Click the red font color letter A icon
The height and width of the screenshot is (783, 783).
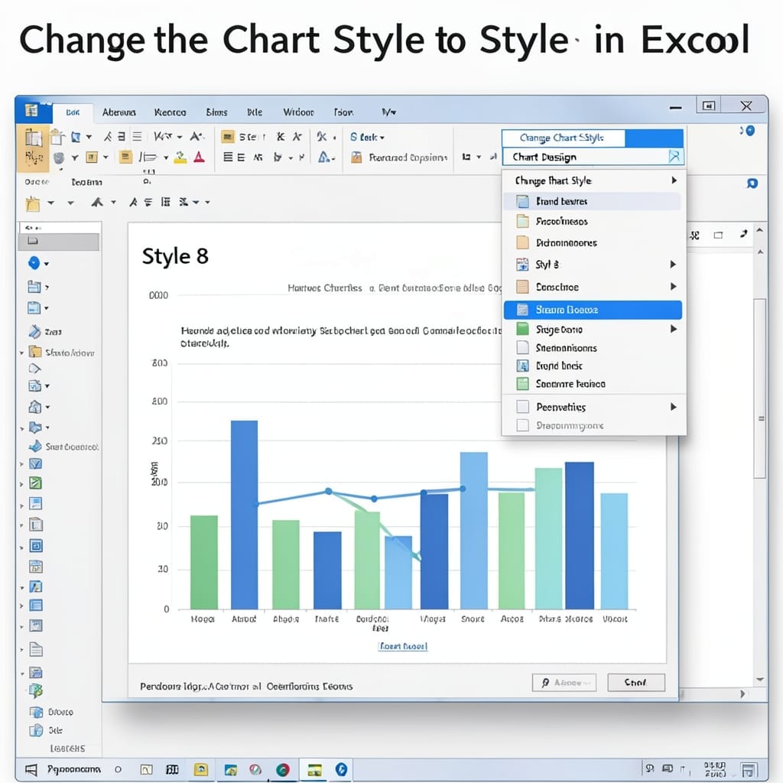click(x=200, y=158)
